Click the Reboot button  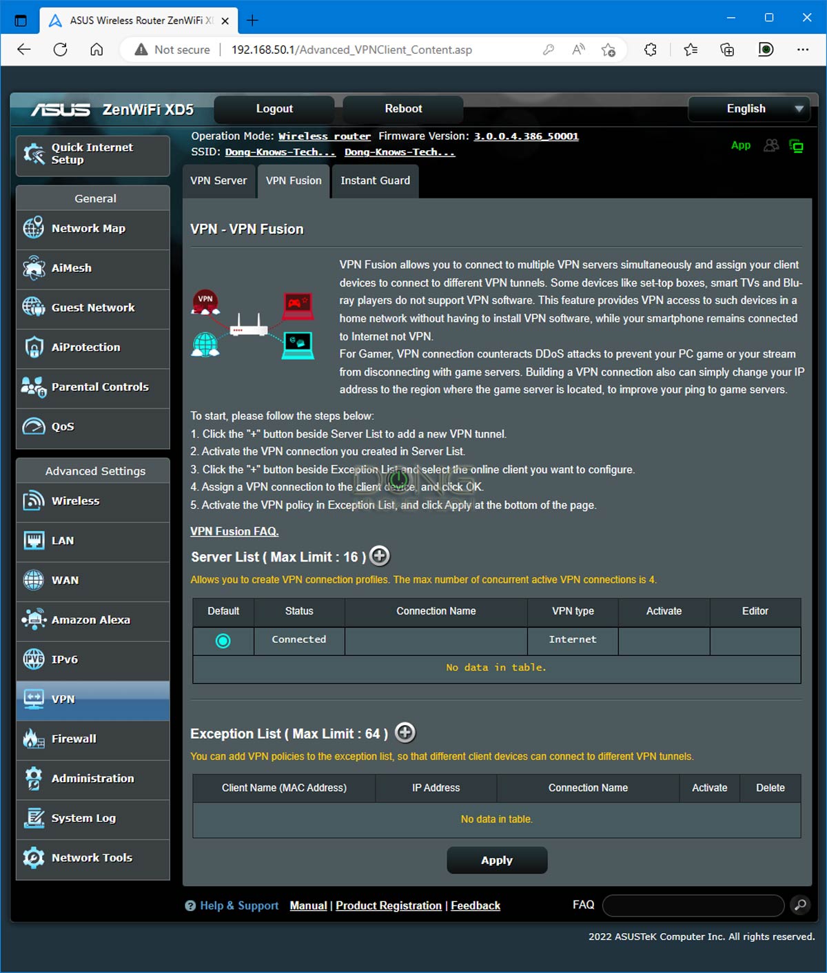click(403, 109)
